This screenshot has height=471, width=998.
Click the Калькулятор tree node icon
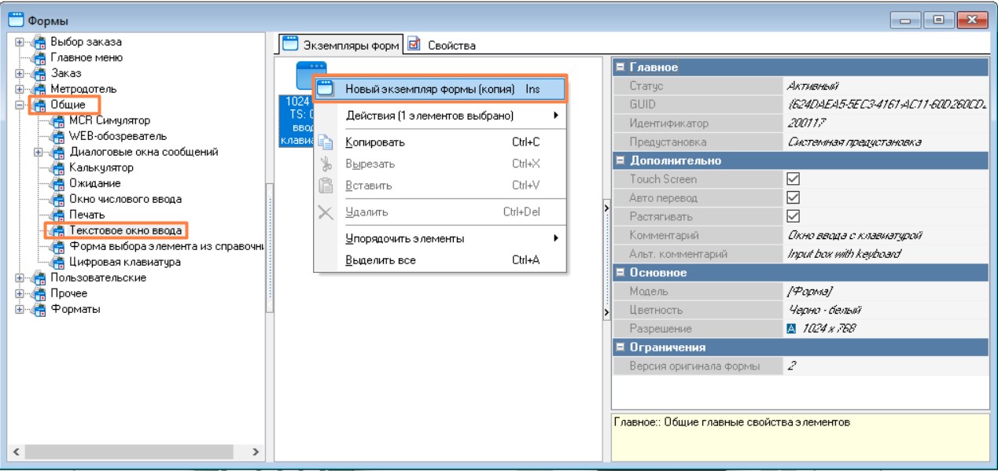[x=57, y=168]
